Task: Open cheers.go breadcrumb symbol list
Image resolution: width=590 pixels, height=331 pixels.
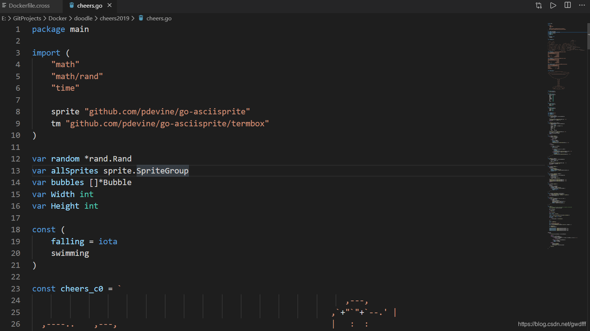Action: pyautogui.click(x=159, y=18)
